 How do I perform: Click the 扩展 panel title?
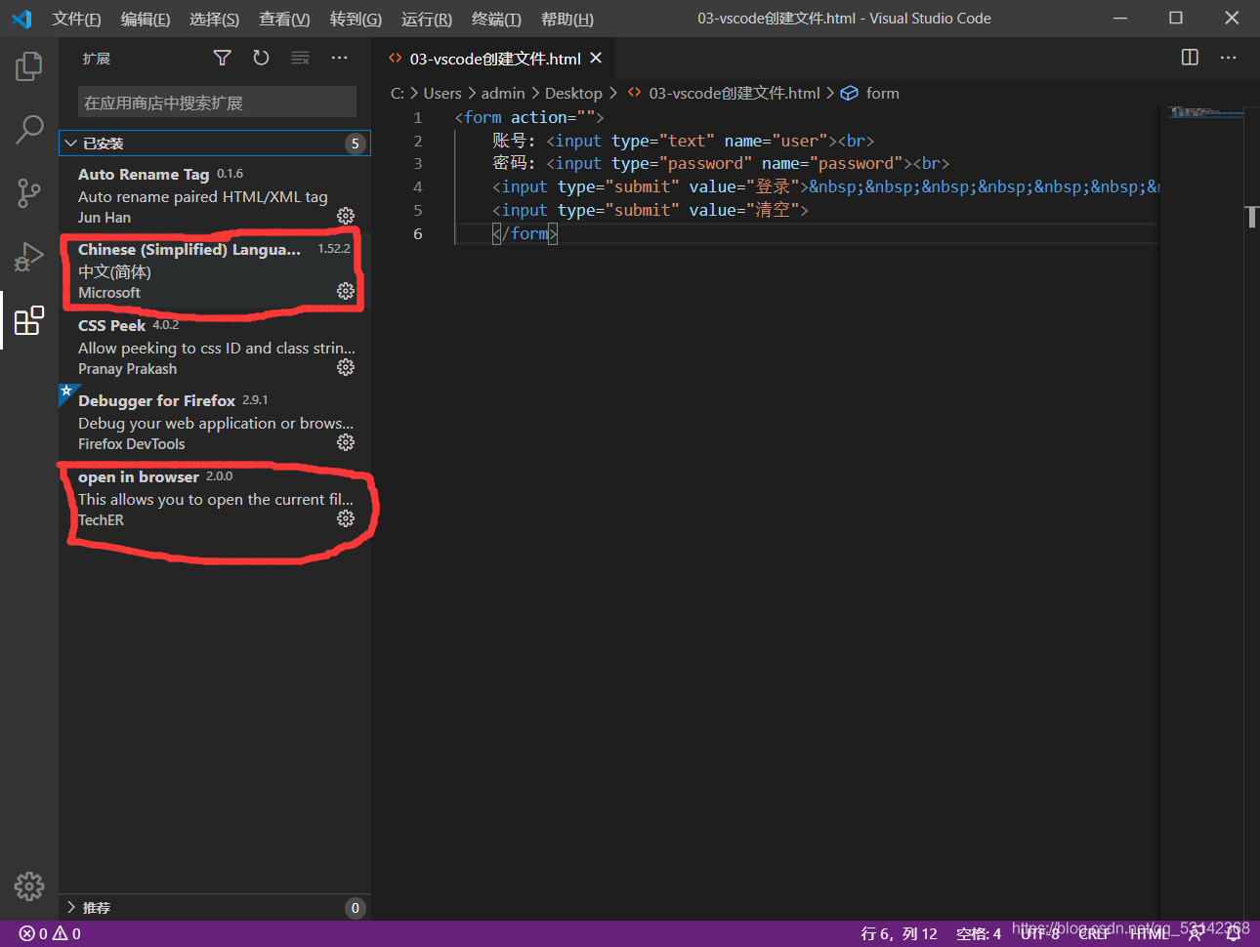97,59
